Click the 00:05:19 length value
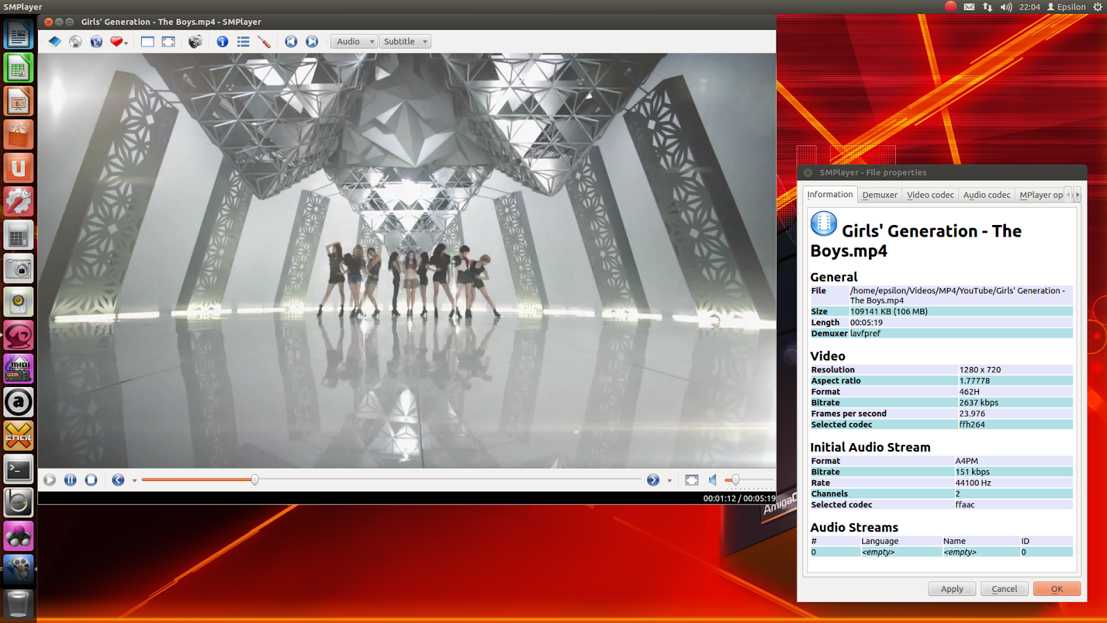This screenshot has height=623, width=1107. [x=866, y=323]
